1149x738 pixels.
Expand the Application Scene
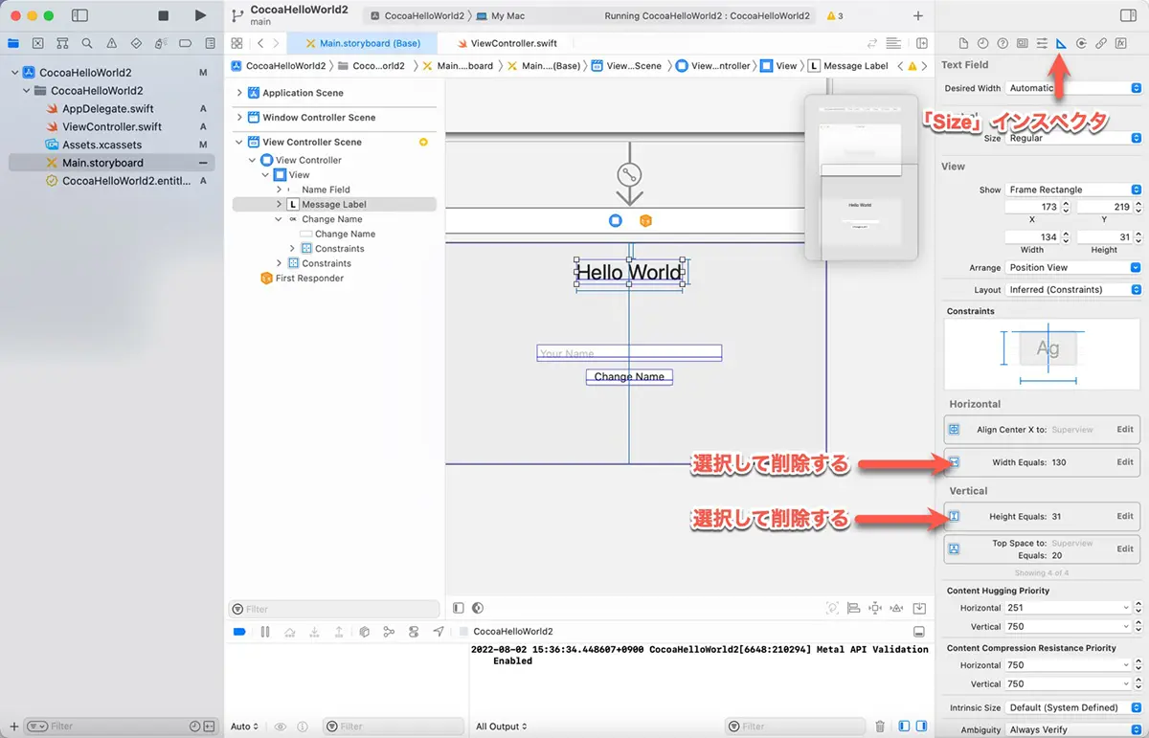pyautogui.click(x=239, y=93)
